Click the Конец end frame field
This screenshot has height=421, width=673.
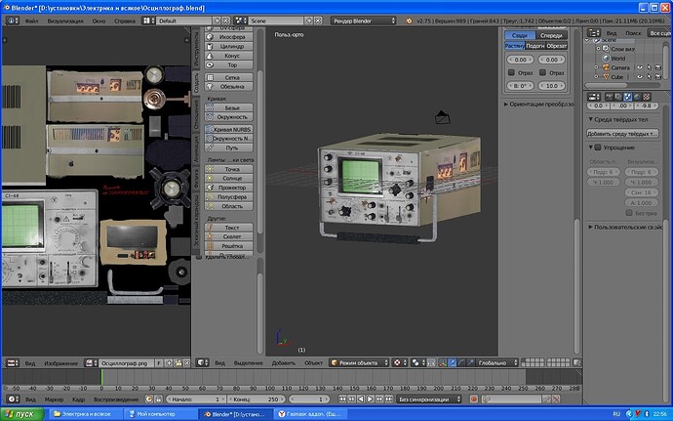pos(257,400)
